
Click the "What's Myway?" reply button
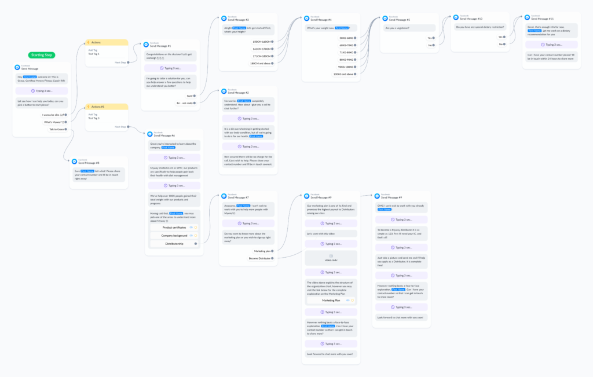(x=55, y=122)
